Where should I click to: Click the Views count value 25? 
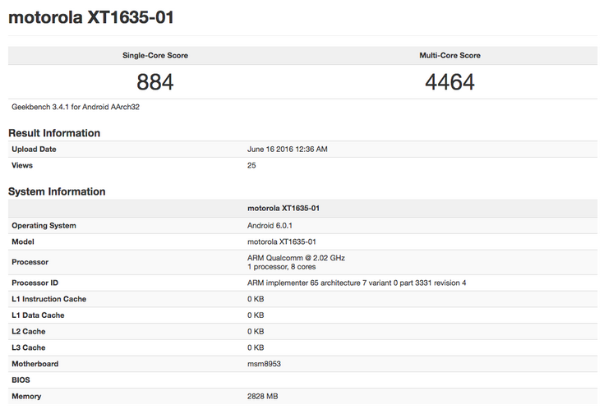[x=251, y=165]
